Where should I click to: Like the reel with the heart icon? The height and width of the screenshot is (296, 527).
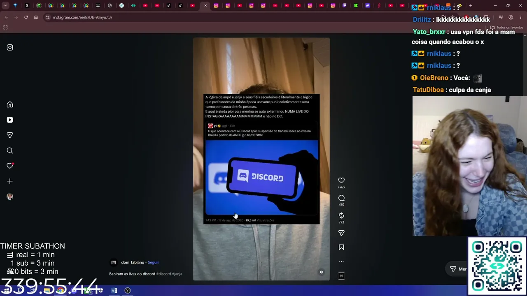point(341,180)
